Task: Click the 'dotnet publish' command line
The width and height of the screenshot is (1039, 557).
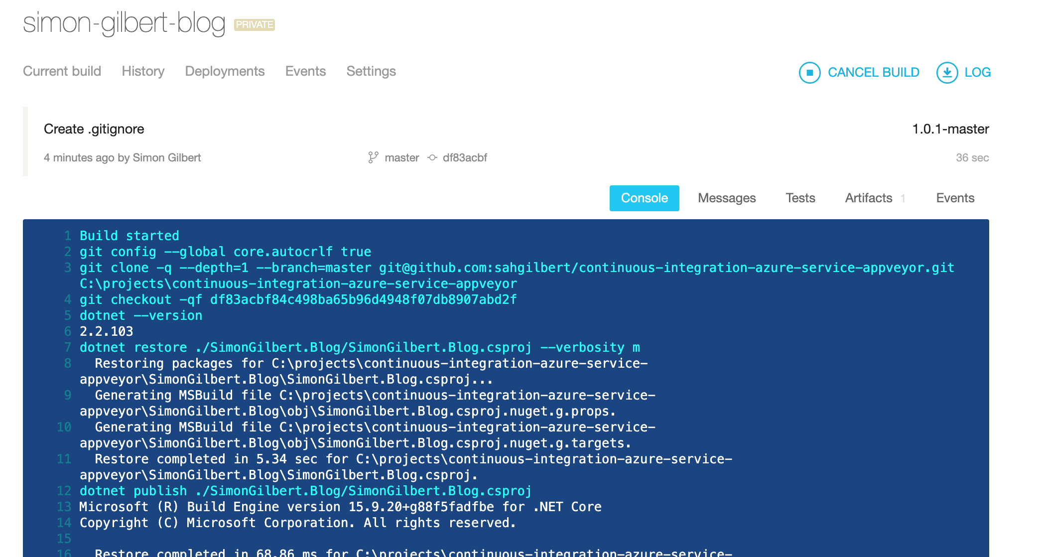Action: (305, 491)
